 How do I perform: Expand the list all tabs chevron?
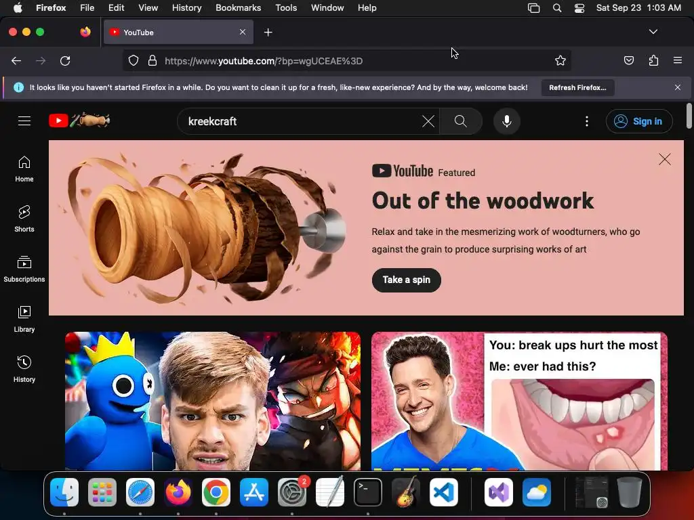[653, 32]
